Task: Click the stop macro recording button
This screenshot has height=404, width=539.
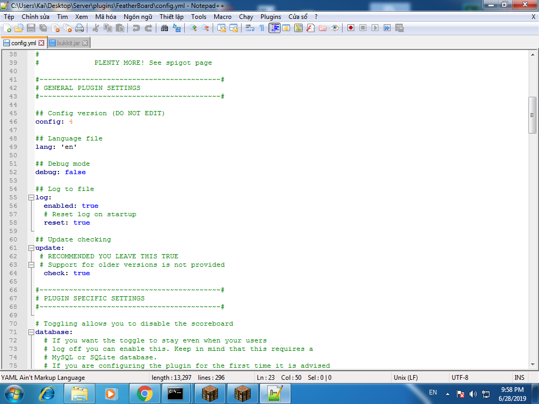Action: pyautogui.click(x=363, y=28)
